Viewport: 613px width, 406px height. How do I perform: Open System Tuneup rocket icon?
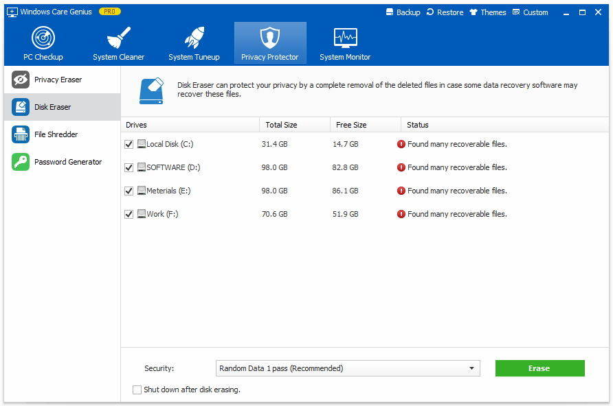tap(194, 38)
